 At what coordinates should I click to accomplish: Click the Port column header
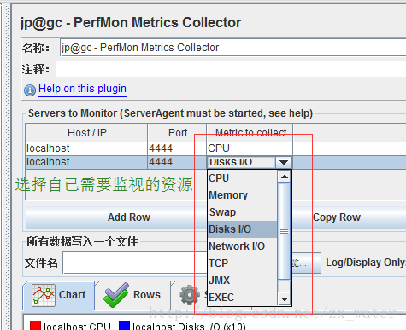[177, 133]
